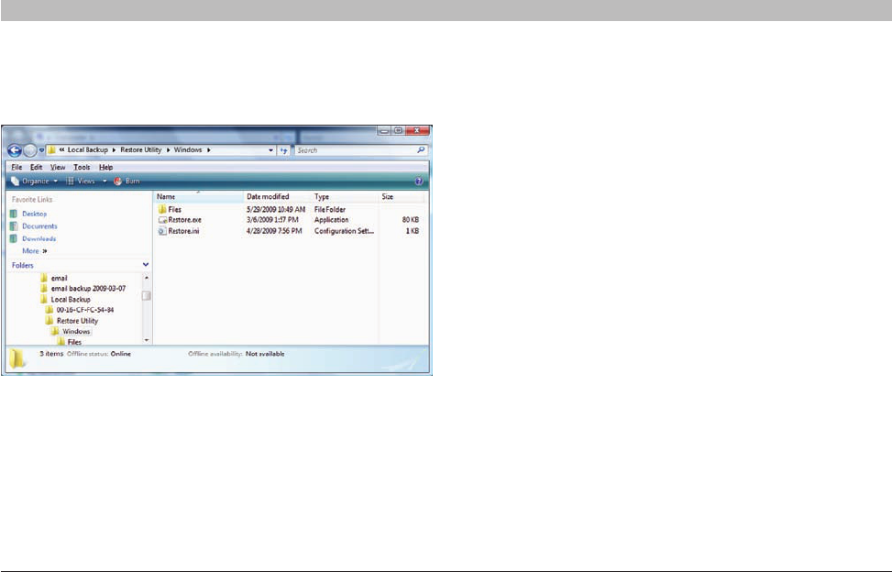Close the Explorer window
892x572 pixels.
click(417, 131)
